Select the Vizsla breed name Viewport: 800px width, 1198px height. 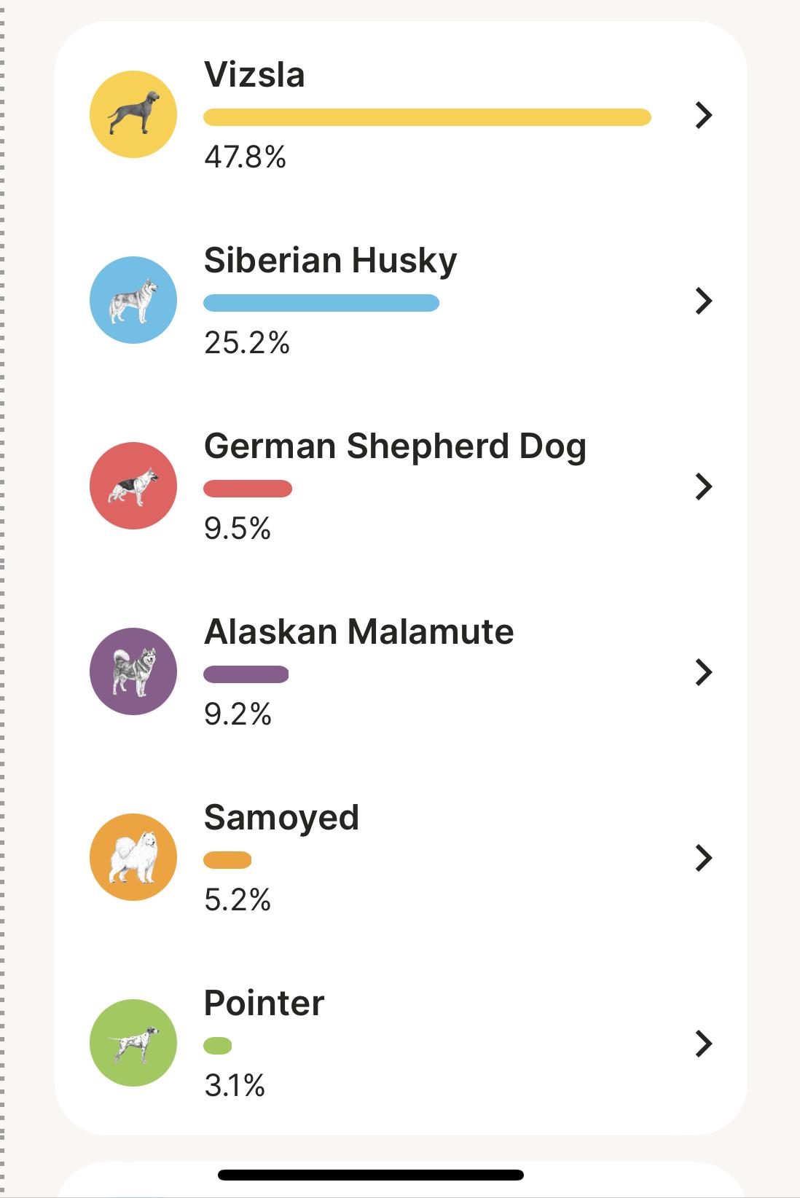click(254, 74)
